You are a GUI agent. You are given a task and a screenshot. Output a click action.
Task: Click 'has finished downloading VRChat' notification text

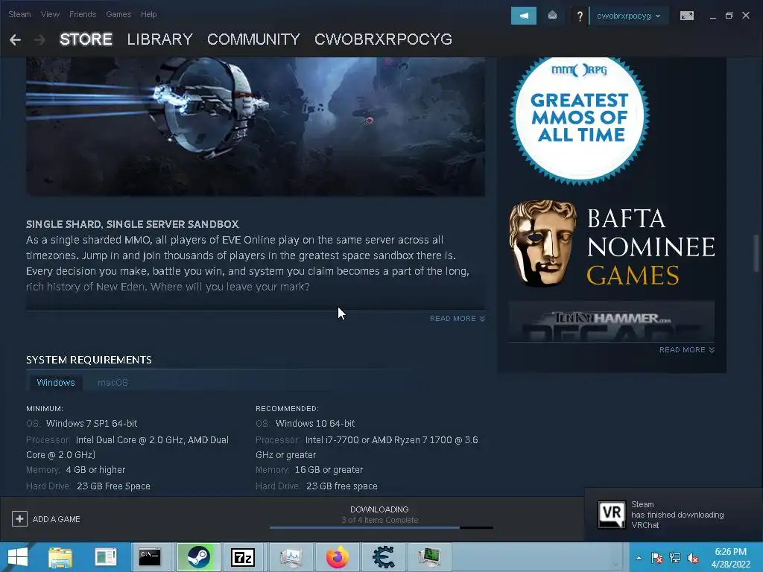pyautogui.click(x=677, y=520)
